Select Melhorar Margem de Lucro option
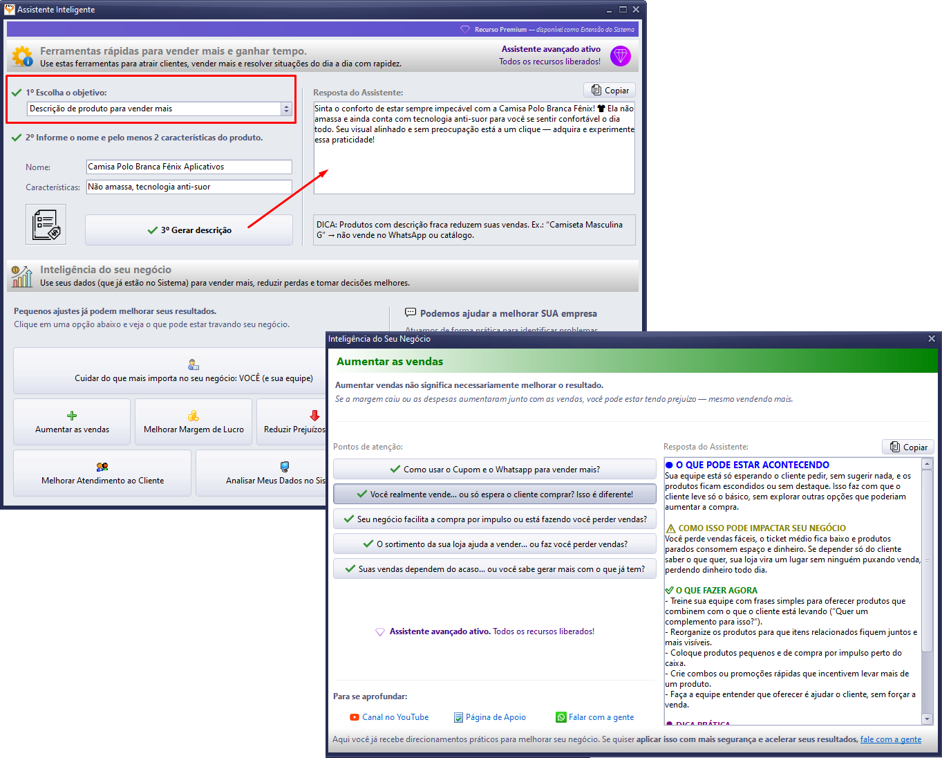This screenshot has height=758, width=942. click(x=194, y=422)
